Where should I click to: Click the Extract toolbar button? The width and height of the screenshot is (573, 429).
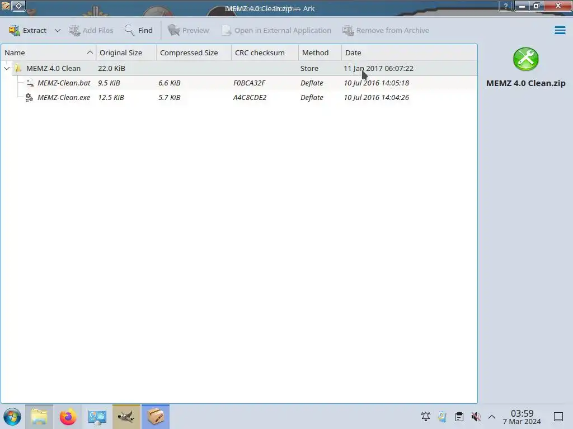[x=28, y=30]
